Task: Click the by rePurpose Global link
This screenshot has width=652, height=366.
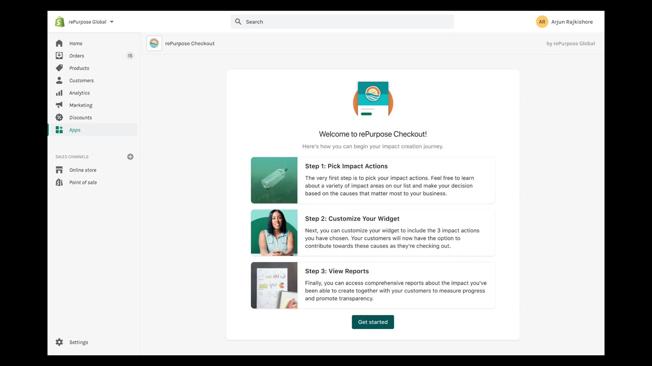Action: (x=570, y=43)
